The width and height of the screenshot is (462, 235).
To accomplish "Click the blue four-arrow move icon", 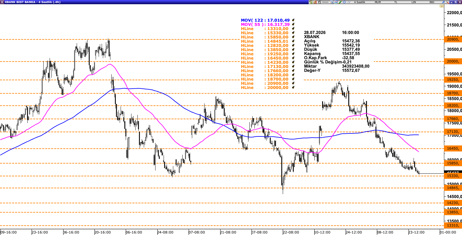I will (344, 2).
